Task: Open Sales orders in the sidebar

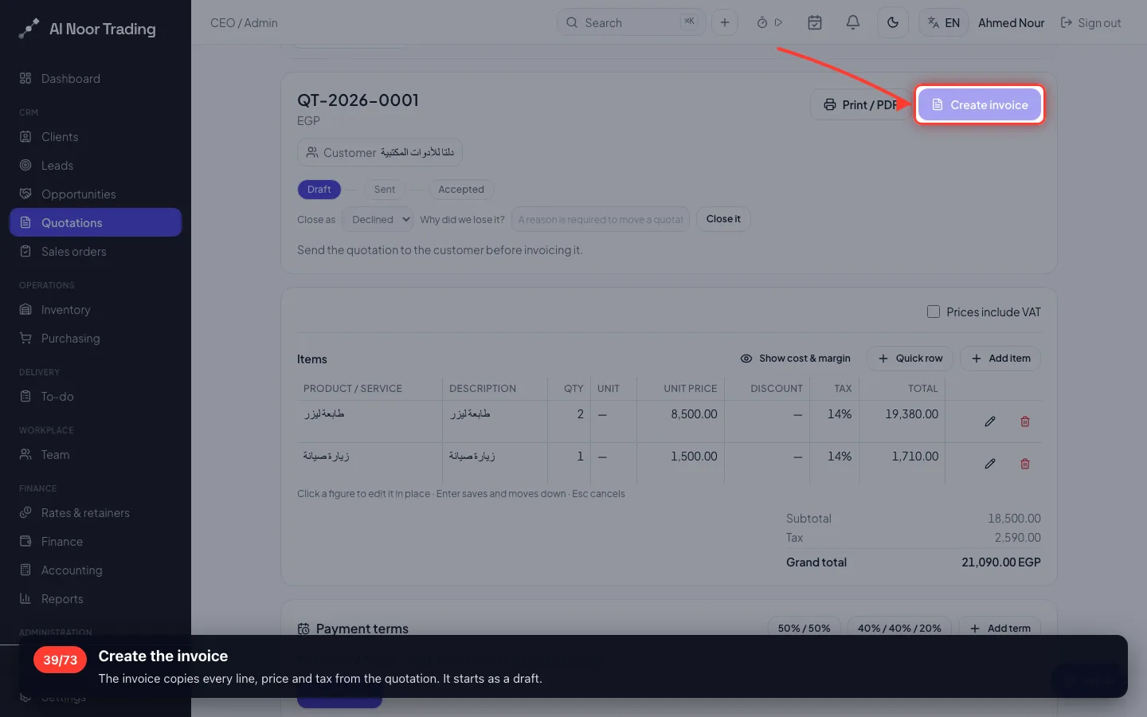Action: tap(96, 251)
